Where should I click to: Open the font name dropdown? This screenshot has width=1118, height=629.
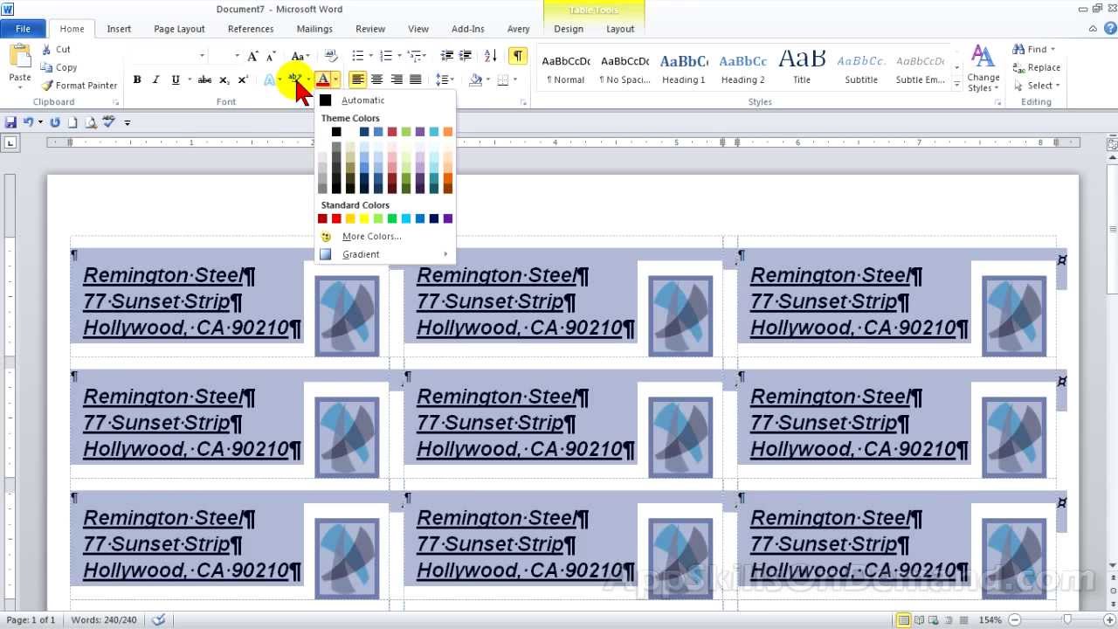click(202, 56)
